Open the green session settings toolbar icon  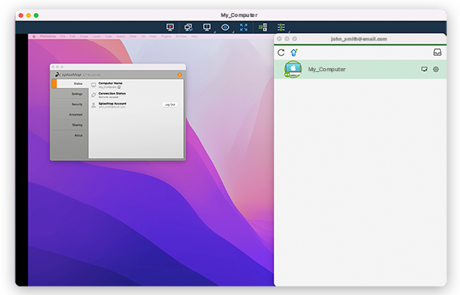(x=281, y=28)
